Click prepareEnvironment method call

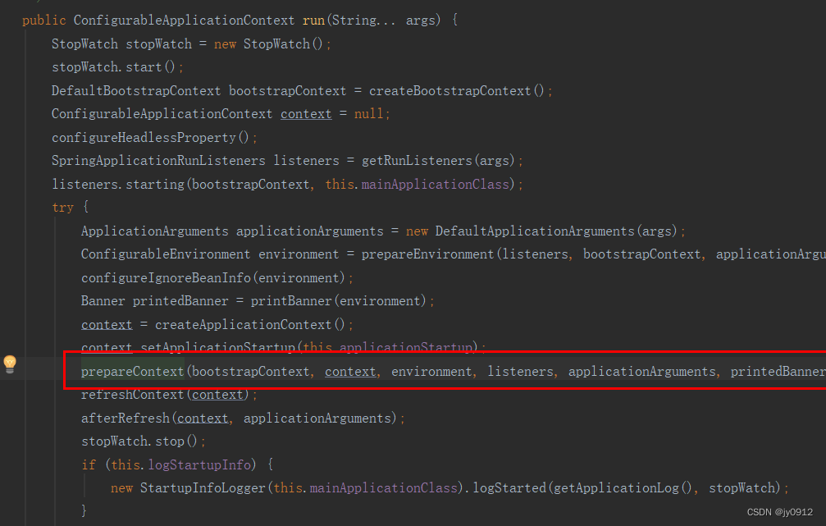pyautogui.click(x=427, y=254)
